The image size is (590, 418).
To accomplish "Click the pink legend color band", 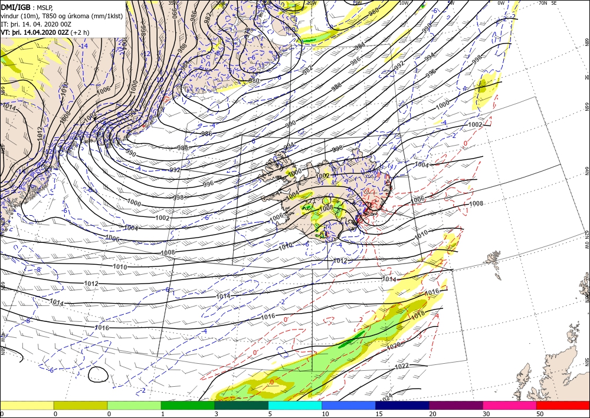I will click(x=510, y=405).
